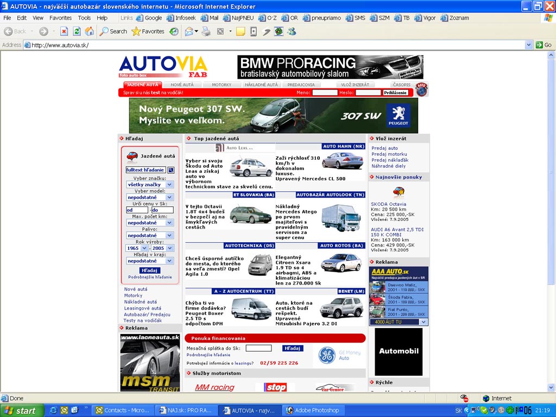556x417 pixels.
Task: Click the page scrollbar down arrow
Action: [x=551, y=388]
